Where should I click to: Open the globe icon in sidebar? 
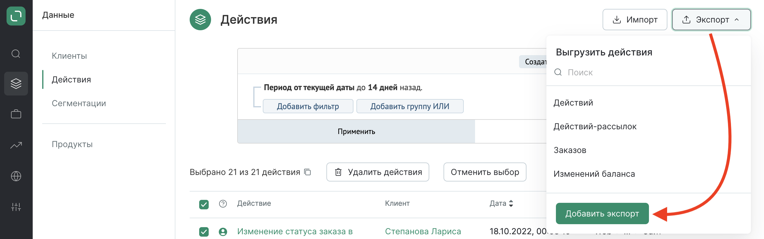(16, 176)
